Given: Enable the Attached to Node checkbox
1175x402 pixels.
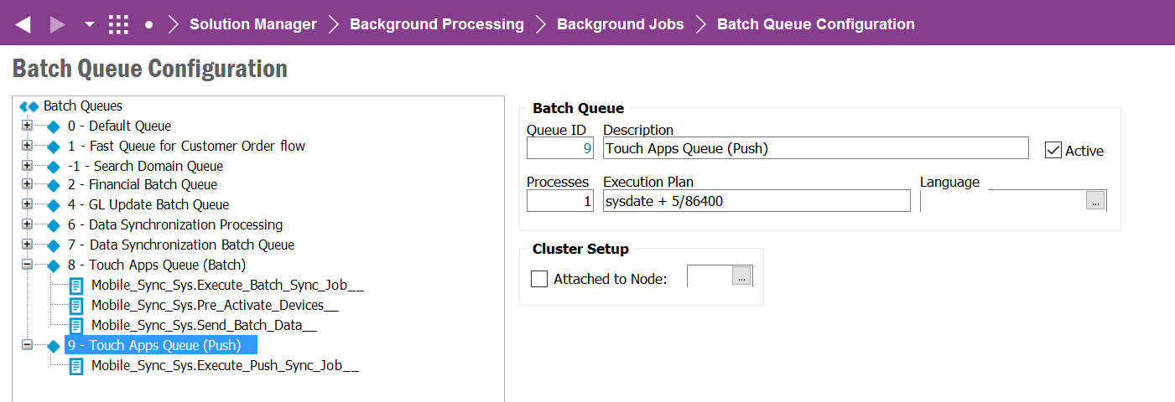Looking at the screenshot, I should [539, 279].
